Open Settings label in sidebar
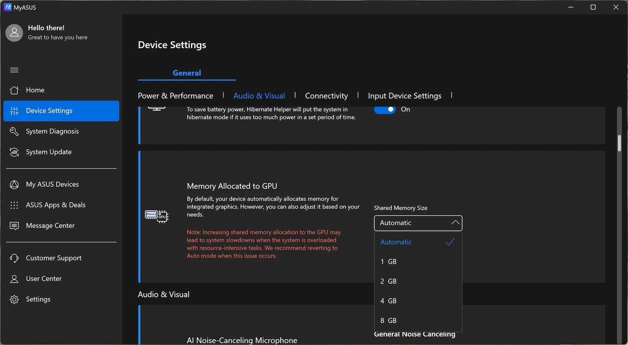Image resolution: width=628 pixels, height=345 pixels. pos(38,299)
